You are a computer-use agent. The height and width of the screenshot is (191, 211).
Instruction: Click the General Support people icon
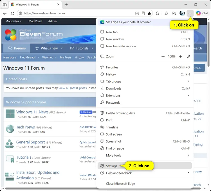(9, 144)
